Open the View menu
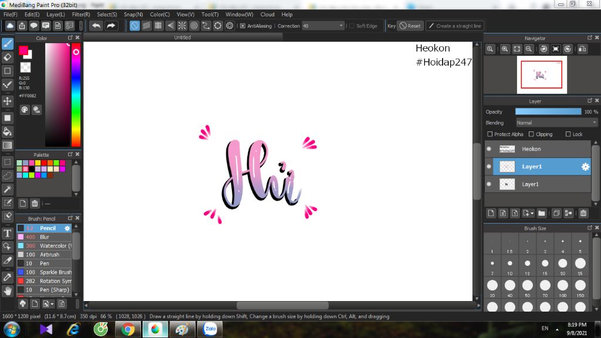Viewport: 601px width, 338px height. click(x=185, y=14)
